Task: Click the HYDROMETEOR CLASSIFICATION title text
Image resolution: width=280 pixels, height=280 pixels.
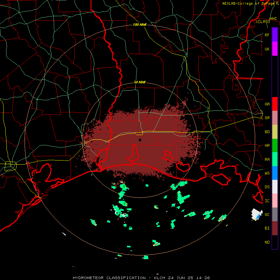Action: point(109,278)
